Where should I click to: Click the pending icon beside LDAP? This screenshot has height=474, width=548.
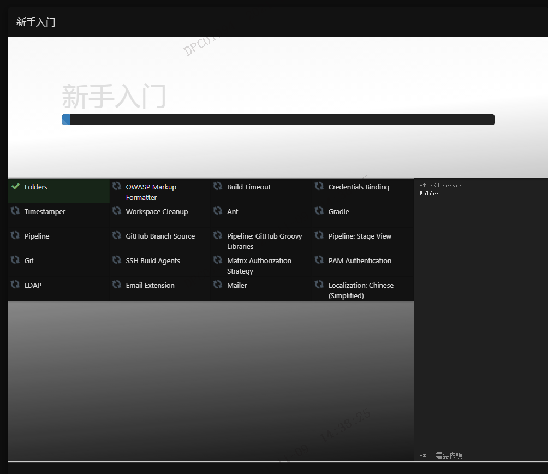[x=15, y=285]
